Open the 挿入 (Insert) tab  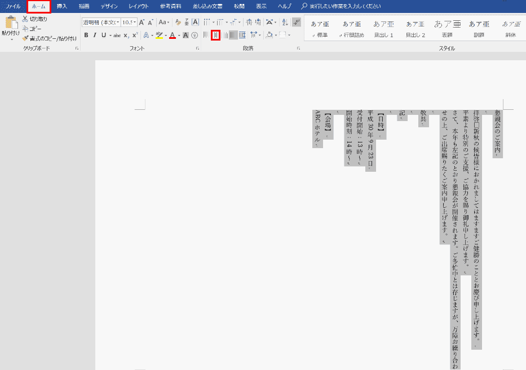[x=62, y=6]
